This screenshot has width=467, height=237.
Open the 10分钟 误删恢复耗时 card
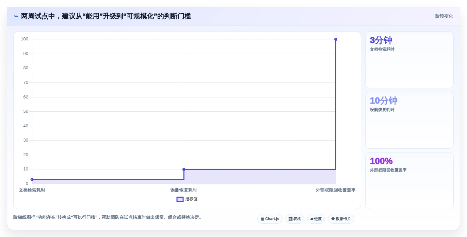tap(409, 120)
